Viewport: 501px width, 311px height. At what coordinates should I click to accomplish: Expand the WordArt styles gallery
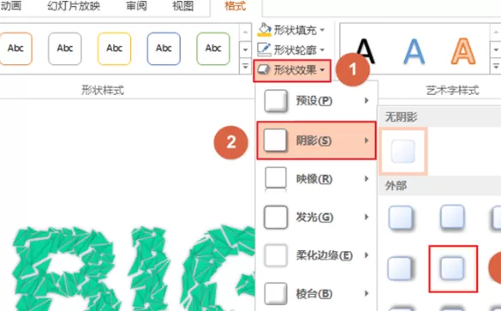(496, 66)
